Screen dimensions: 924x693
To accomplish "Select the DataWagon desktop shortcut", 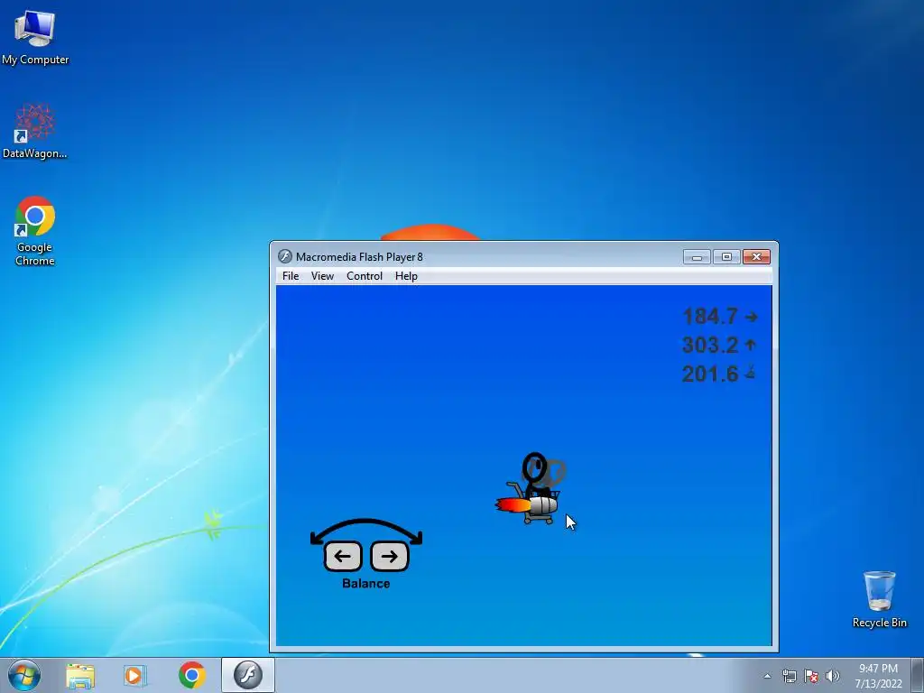I will click(x=35, y=131).
